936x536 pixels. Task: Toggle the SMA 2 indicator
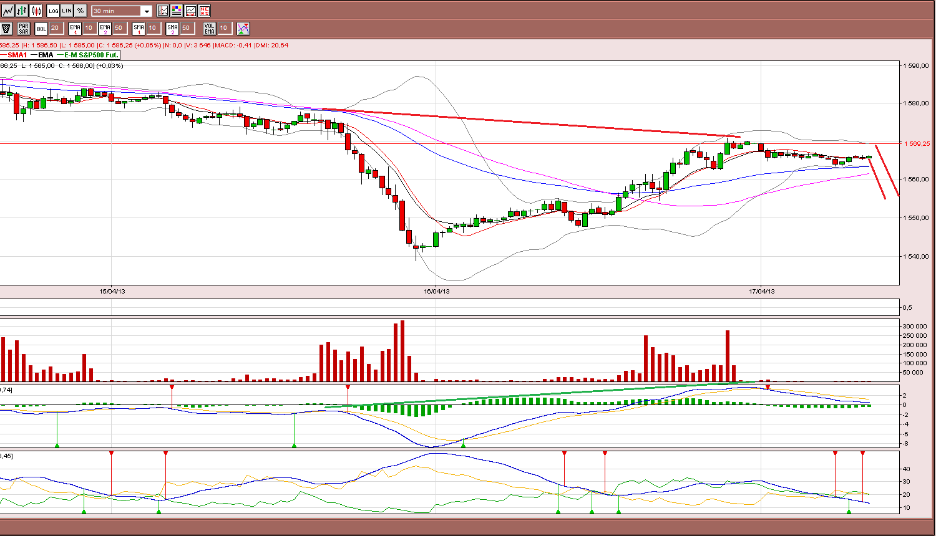[172, 28]
